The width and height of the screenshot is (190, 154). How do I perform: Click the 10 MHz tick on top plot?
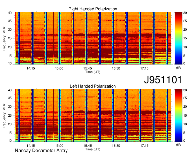(x=10, y=63)
